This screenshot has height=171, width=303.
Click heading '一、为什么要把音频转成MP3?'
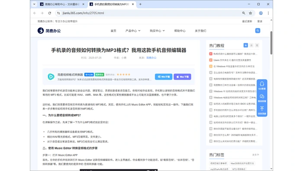click(61, 115)
